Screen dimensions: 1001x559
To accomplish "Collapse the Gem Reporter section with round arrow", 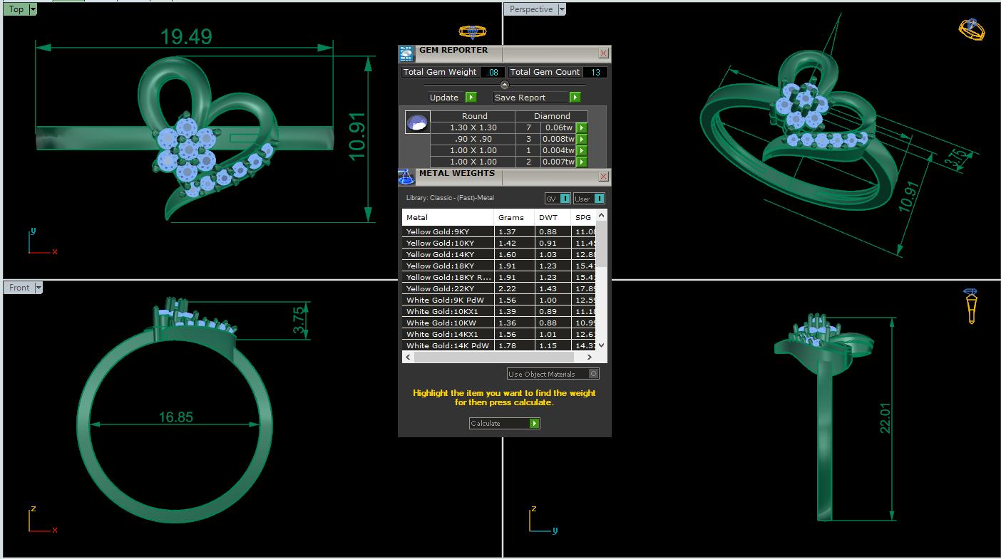I will (x=505, y=85).
